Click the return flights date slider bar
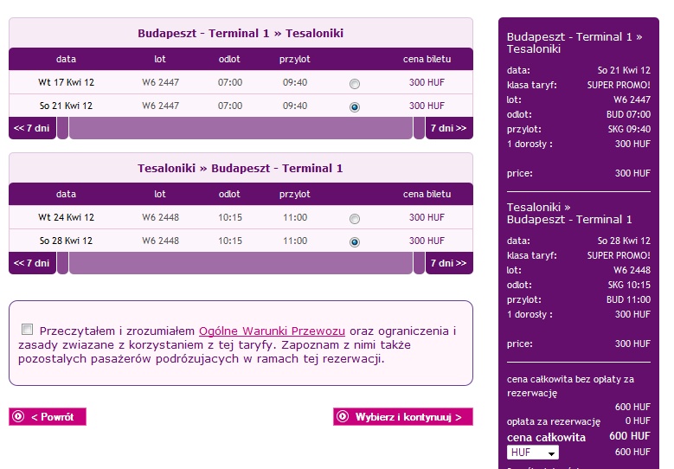The image size is (674, 469). 241,263
